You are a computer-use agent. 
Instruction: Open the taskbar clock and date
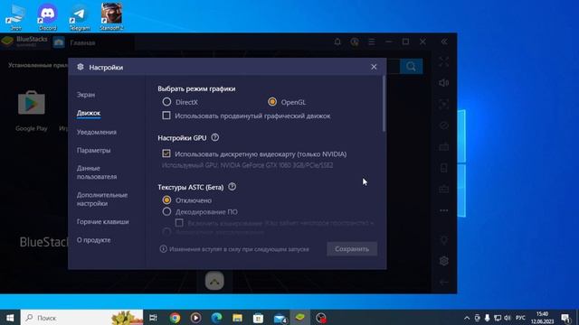(543, 318)
